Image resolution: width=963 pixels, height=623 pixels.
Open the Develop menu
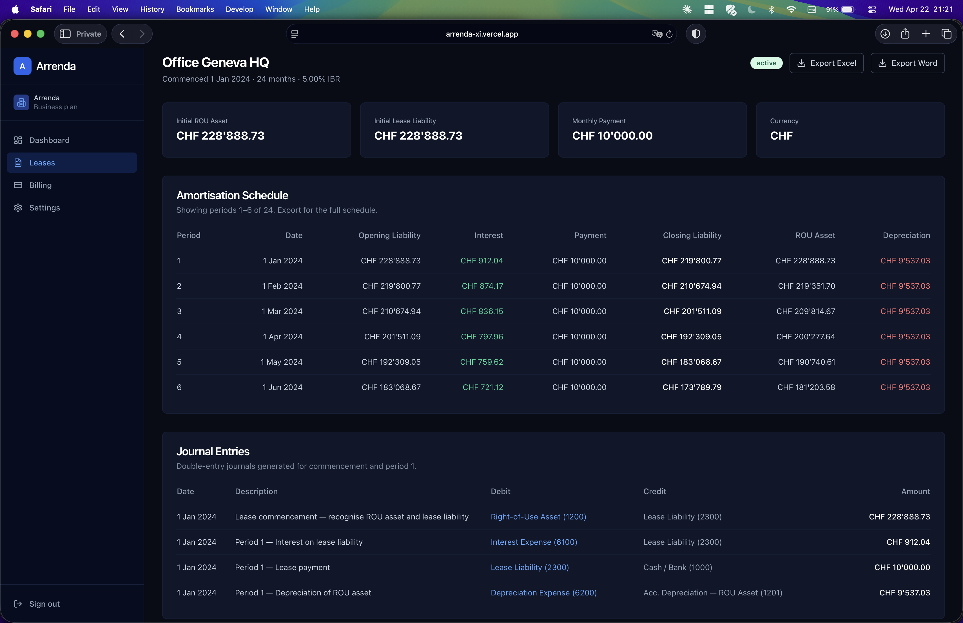pos(239,9)
